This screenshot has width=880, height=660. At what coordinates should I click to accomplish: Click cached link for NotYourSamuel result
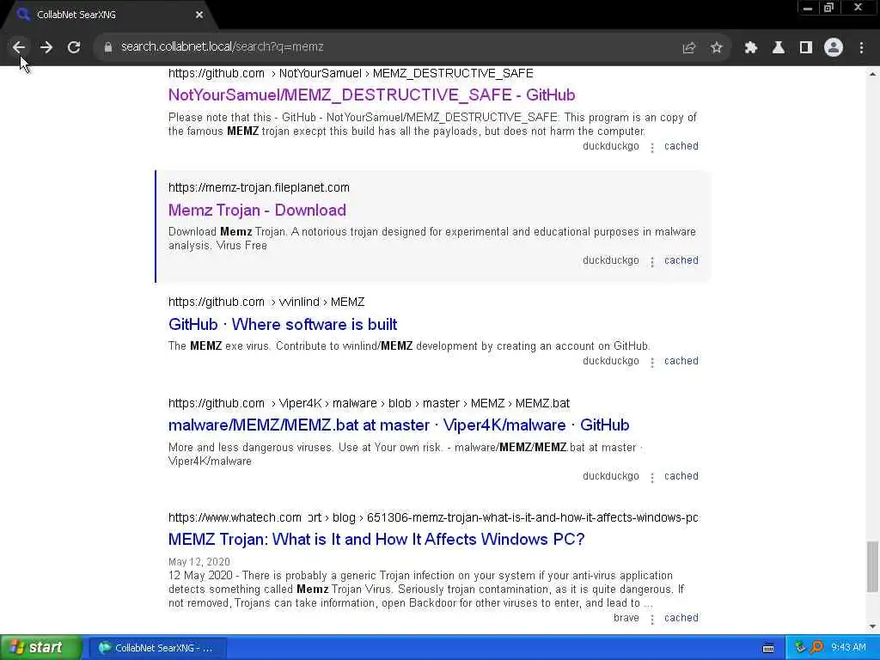681,146
